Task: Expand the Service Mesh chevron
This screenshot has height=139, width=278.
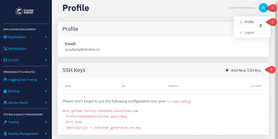Action: pyautogui.click(x=46, y=103)
